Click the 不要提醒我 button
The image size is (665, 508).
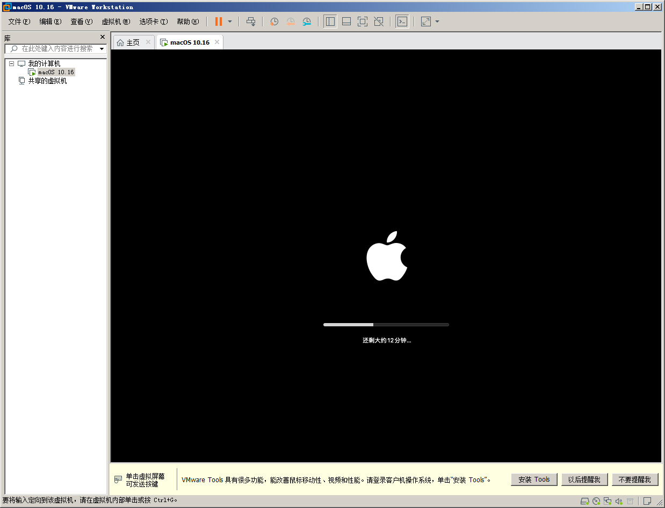(635, 480)
